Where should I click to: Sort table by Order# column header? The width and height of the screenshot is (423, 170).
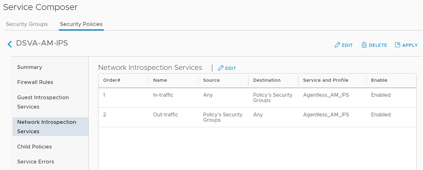(112, 80)
